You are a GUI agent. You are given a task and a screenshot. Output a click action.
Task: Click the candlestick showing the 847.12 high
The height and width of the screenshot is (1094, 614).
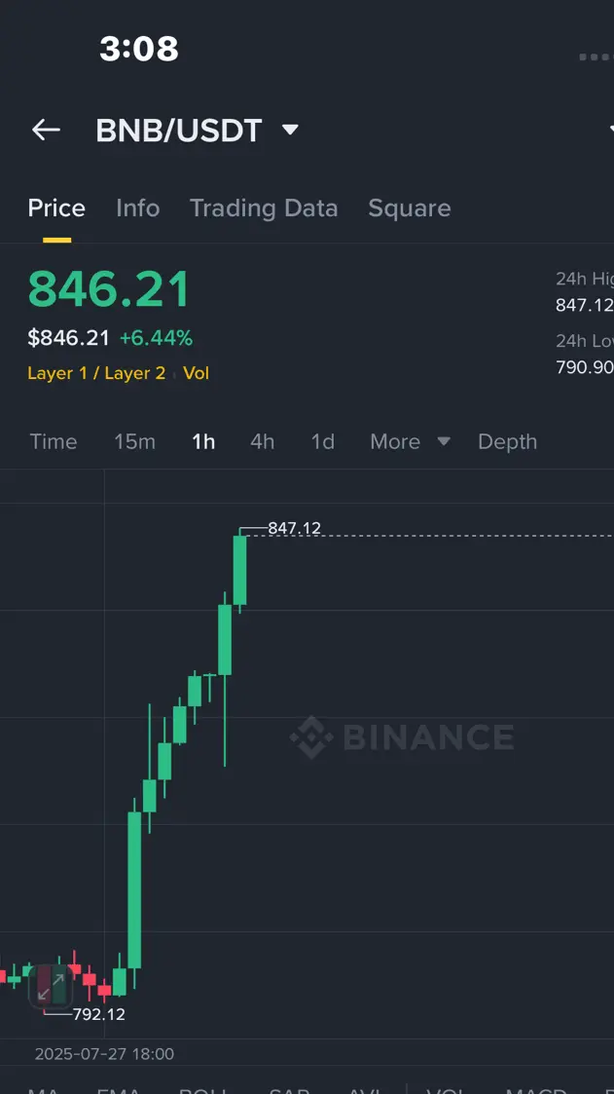239,571
